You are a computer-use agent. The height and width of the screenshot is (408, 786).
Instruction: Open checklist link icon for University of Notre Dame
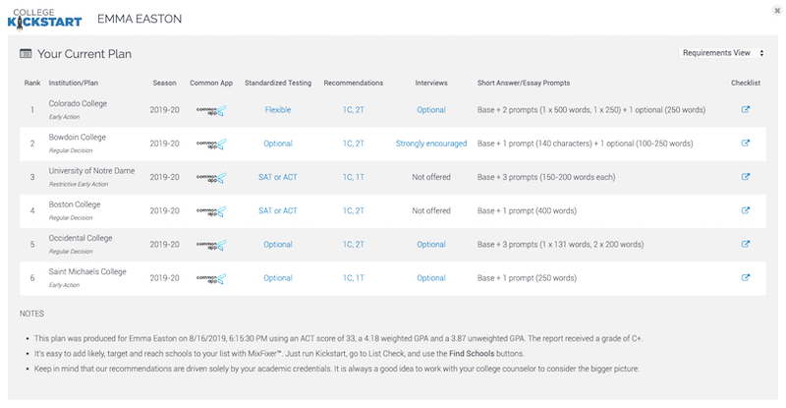746,177
